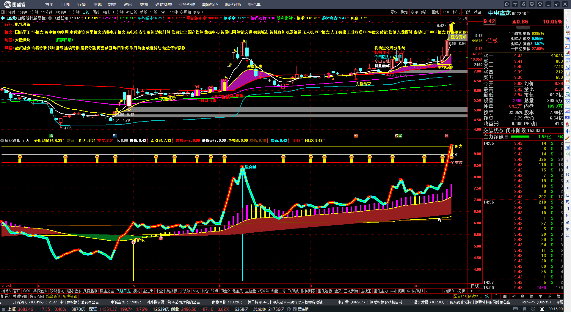
Task: Click the green 主力净额 progress bar
Action: pyautogui.click(x=520, y=137)
